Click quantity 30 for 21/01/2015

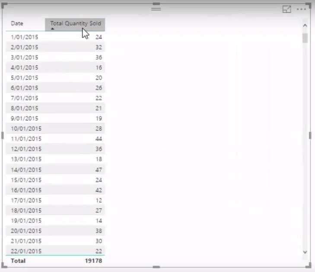click(99, 241)
